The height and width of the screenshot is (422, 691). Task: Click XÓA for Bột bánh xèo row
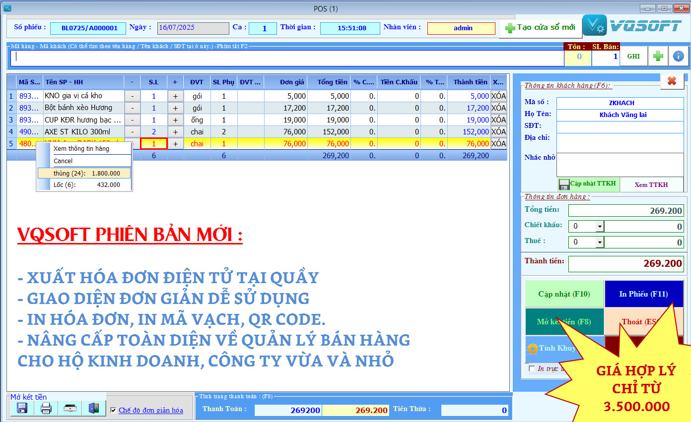point(499,108)
